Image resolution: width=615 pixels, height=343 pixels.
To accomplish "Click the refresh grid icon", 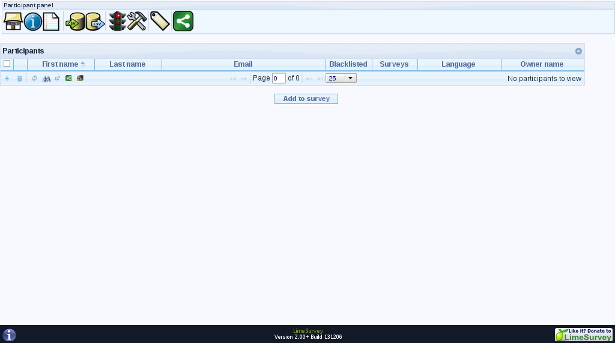I will [34, 78].
